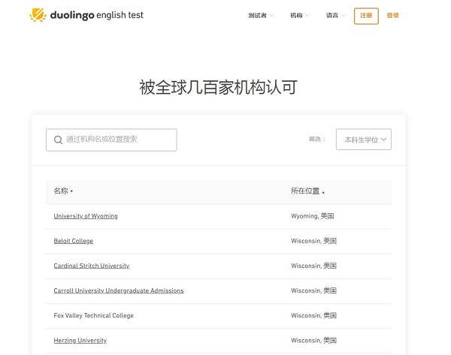Screen dimensions: 451x355
Task: Open Carroll University Undergraduate Admissions link
Action: (x=119, y=290)
